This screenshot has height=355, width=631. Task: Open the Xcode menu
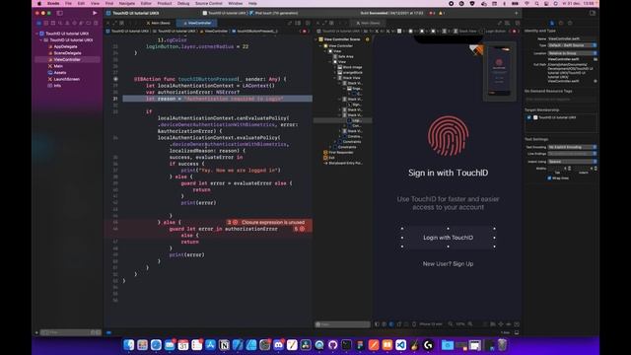click(53, 3)
